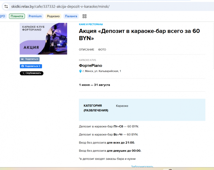Click the note about bar and kitchen orders
Screen dimensions: 214x170
[x=107, y=159]
